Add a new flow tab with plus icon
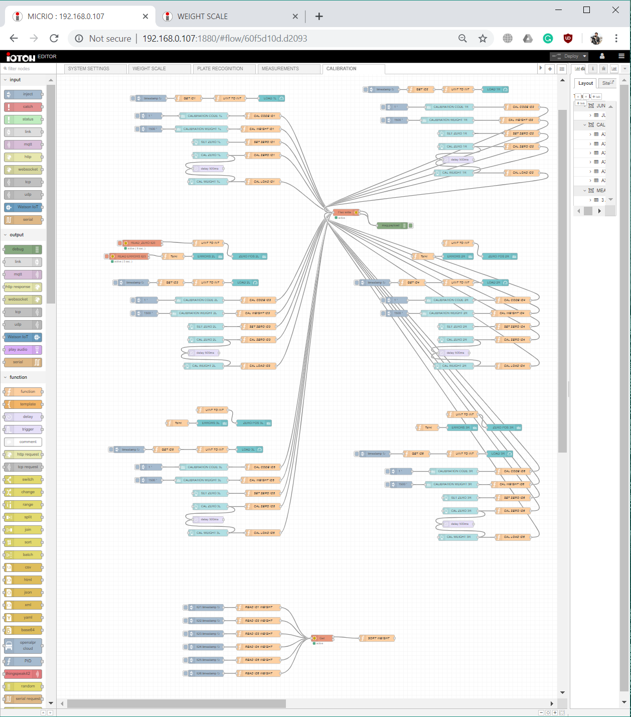 550,69
